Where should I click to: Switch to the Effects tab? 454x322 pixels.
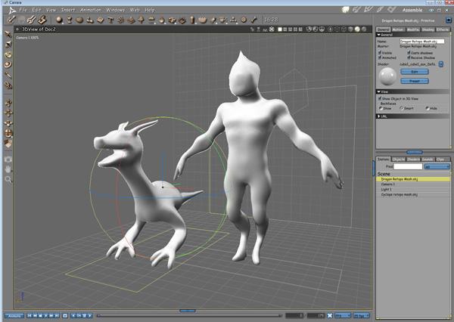click(443, 29)
